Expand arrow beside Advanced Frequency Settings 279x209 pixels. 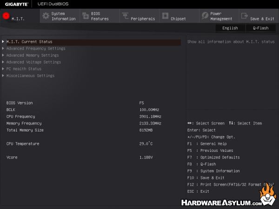3,48
